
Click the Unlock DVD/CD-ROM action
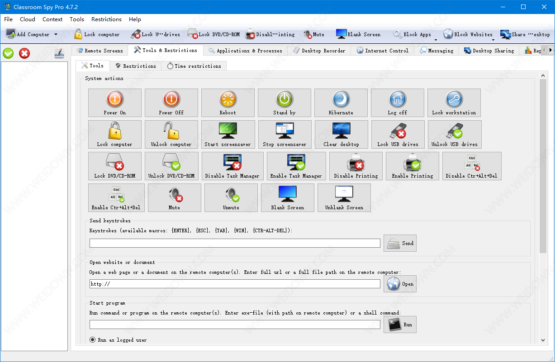tap(171, 166)
